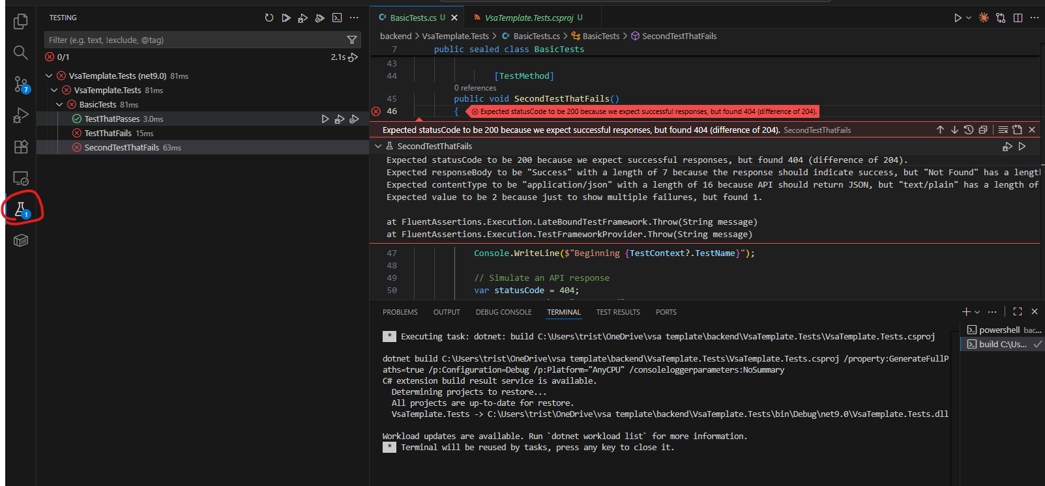
Task: Run all tests from Testing toolbar
Action: pos(286,18)
